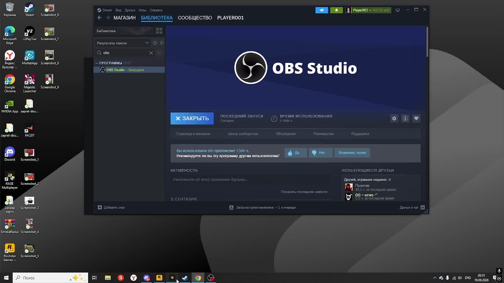Open Поддержка link
Screen dimensions: 504x283
point(360,134)
